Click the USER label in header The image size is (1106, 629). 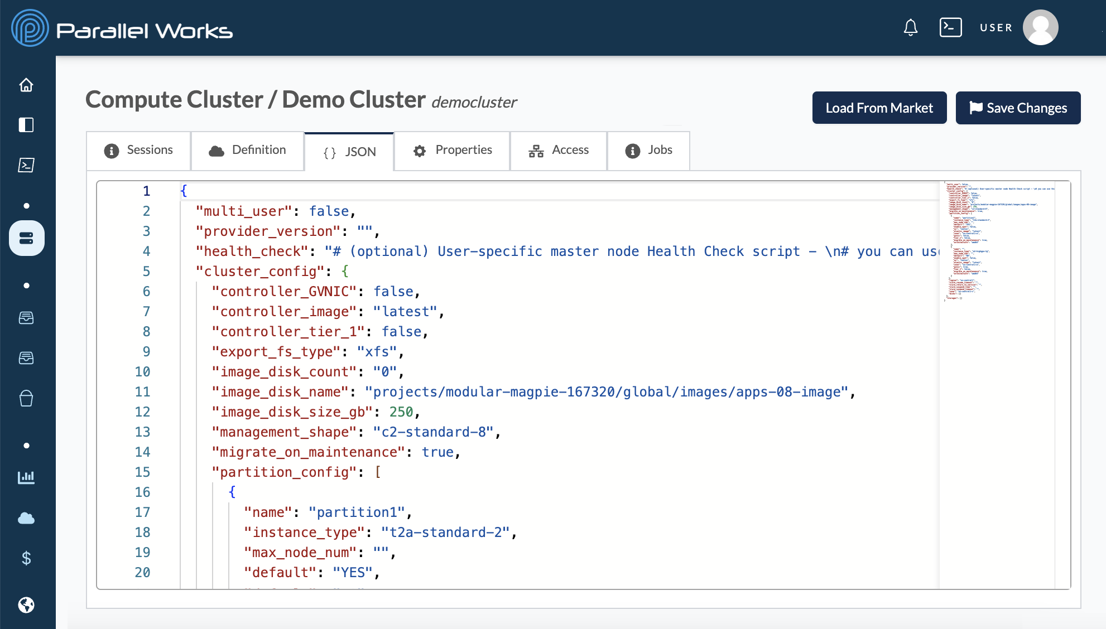(996, 27)
